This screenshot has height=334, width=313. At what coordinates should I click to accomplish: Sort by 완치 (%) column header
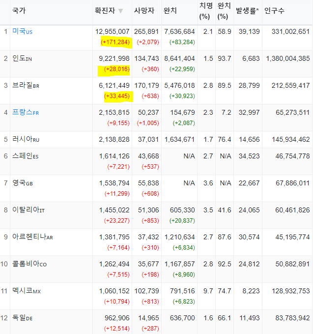pyautogui.click(x=224, y=11)
